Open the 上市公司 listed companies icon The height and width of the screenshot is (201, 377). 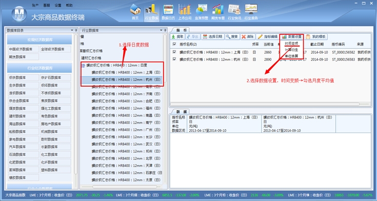pos(185,12)
